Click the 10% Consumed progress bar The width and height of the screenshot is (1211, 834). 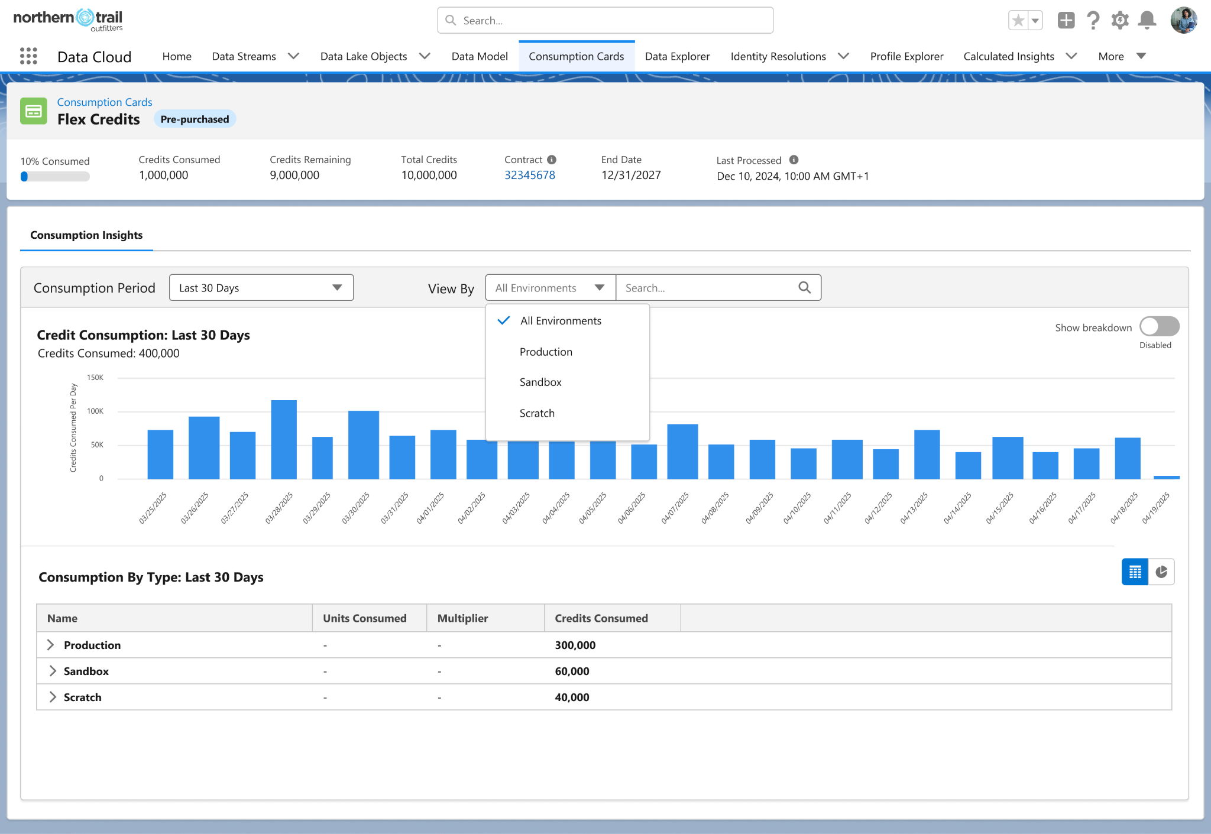pos(55,176)
